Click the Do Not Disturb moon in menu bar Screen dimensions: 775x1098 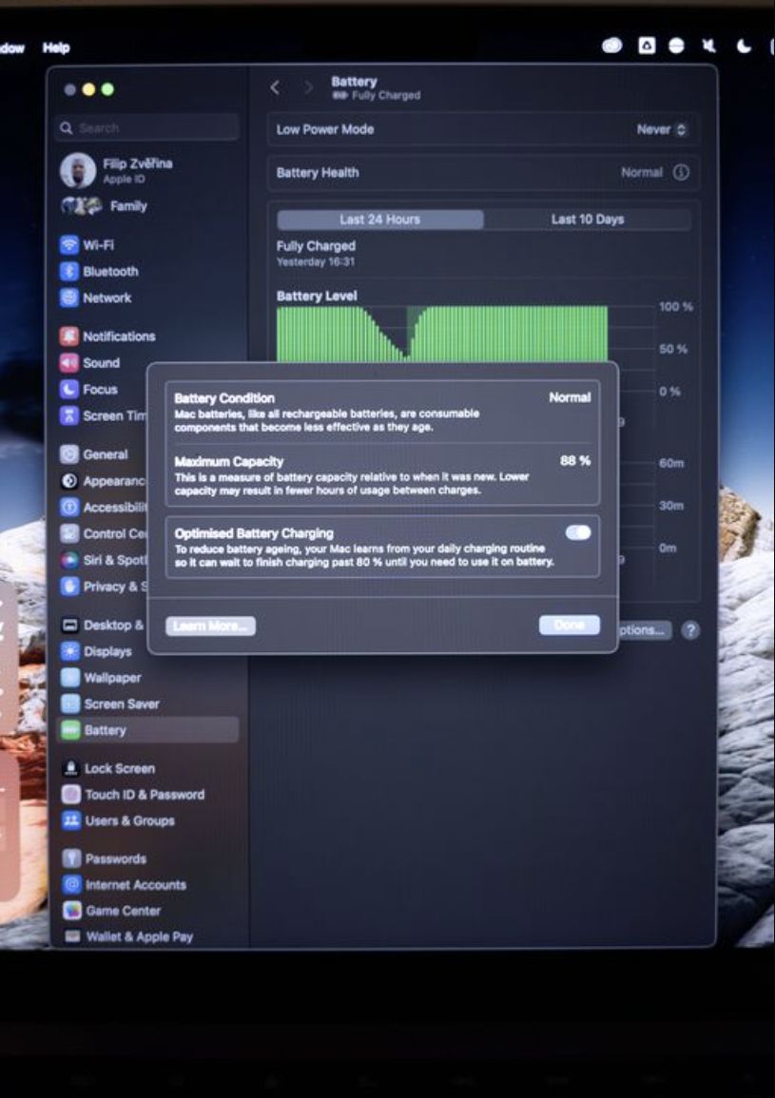point(745,47)
